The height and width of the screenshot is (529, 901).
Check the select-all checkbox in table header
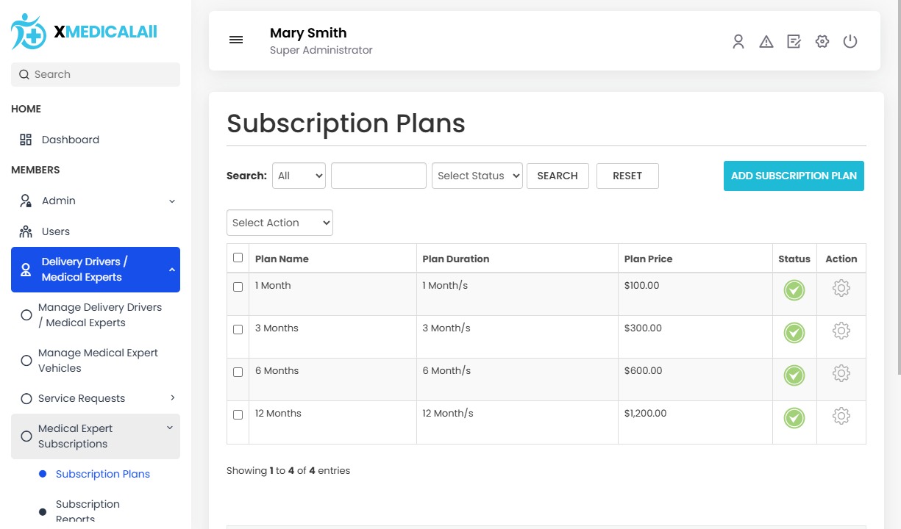click(238, 258)
